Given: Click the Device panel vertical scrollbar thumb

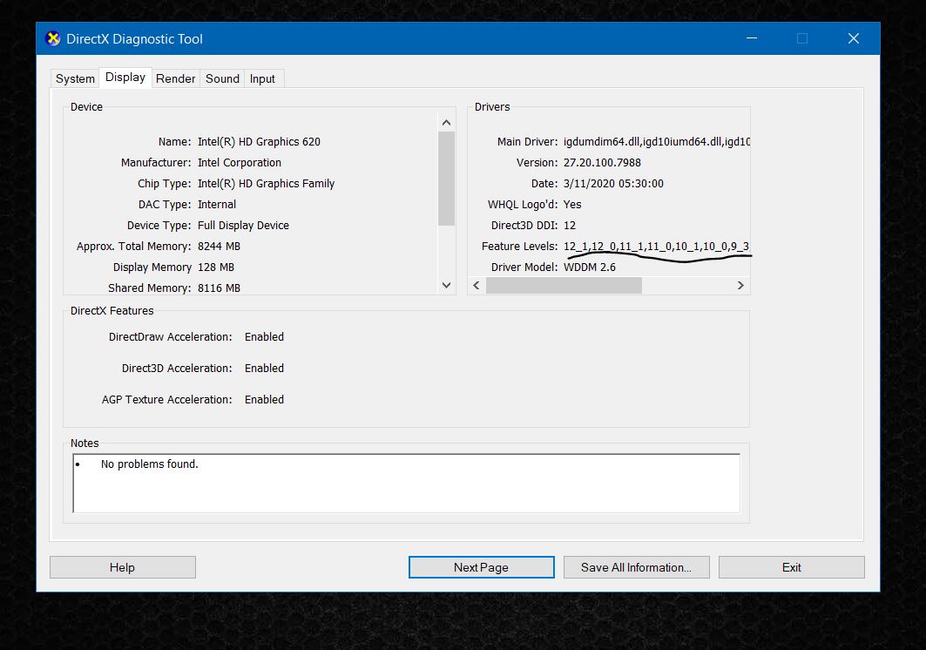Looking at the screenshot, I should click(x=447, y=179).
